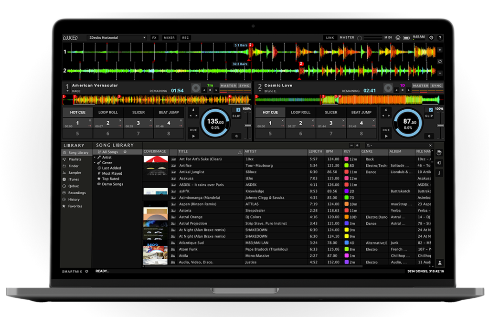
Task: Open the MIDI controller status icon
Action: pyautogui.click(x=398, y=37)
